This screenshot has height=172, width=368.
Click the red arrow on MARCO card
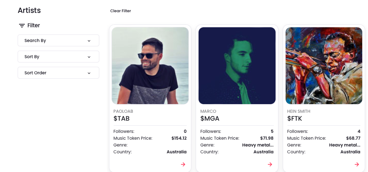point(270,164)
